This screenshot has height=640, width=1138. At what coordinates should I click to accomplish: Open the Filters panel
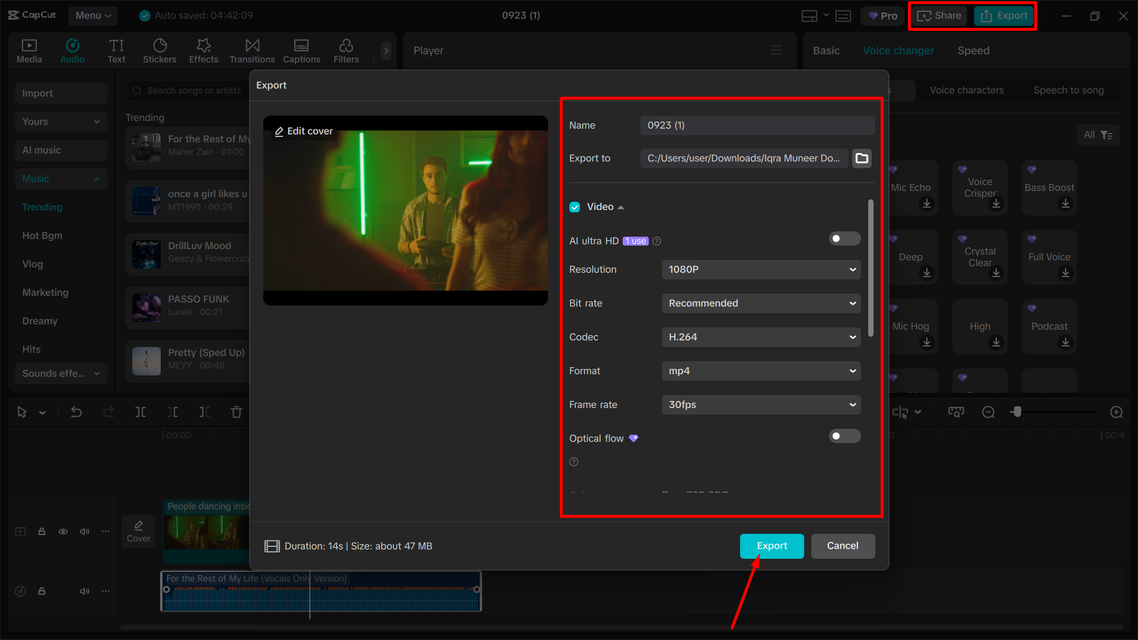click(346, 50)
